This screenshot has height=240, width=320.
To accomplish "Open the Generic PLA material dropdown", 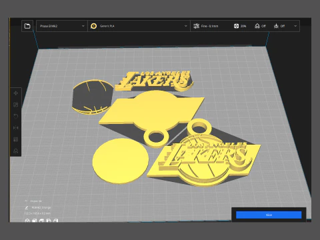I will (139, 26).
